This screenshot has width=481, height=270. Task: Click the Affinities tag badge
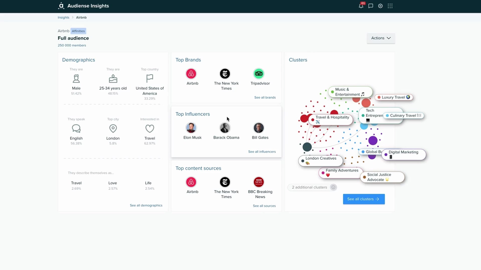78,31
